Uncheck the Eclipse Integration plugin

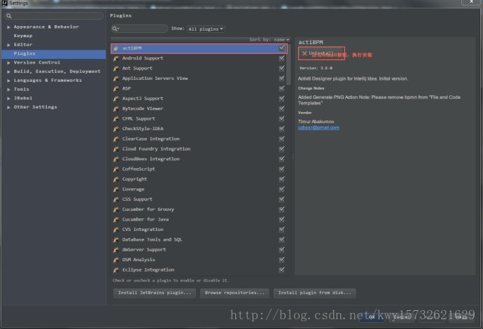pos(281,270)
